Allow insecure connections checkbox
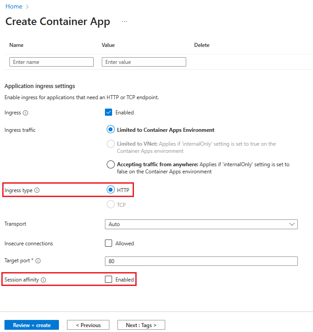Image resolution: width=313 pixels, height=332 pixels. [x=109, y=244]
